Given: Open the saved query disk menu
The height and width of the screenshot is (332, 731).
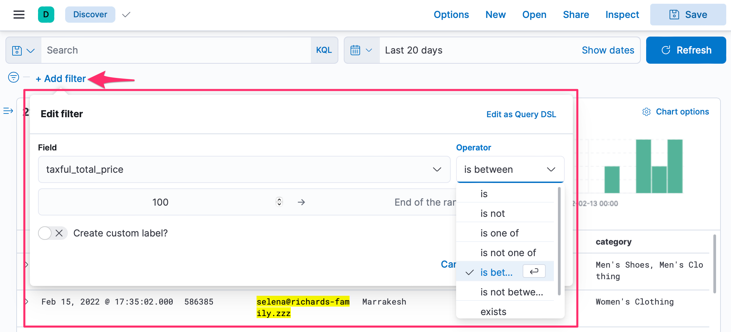Looking at the screenshot, I should click(x=23, y=50).
